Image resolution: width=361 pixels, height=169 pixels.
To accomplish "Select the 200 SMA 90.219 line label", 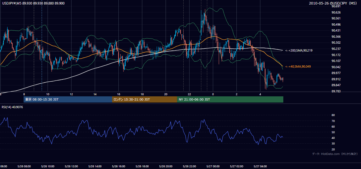I will pos(299,50).
